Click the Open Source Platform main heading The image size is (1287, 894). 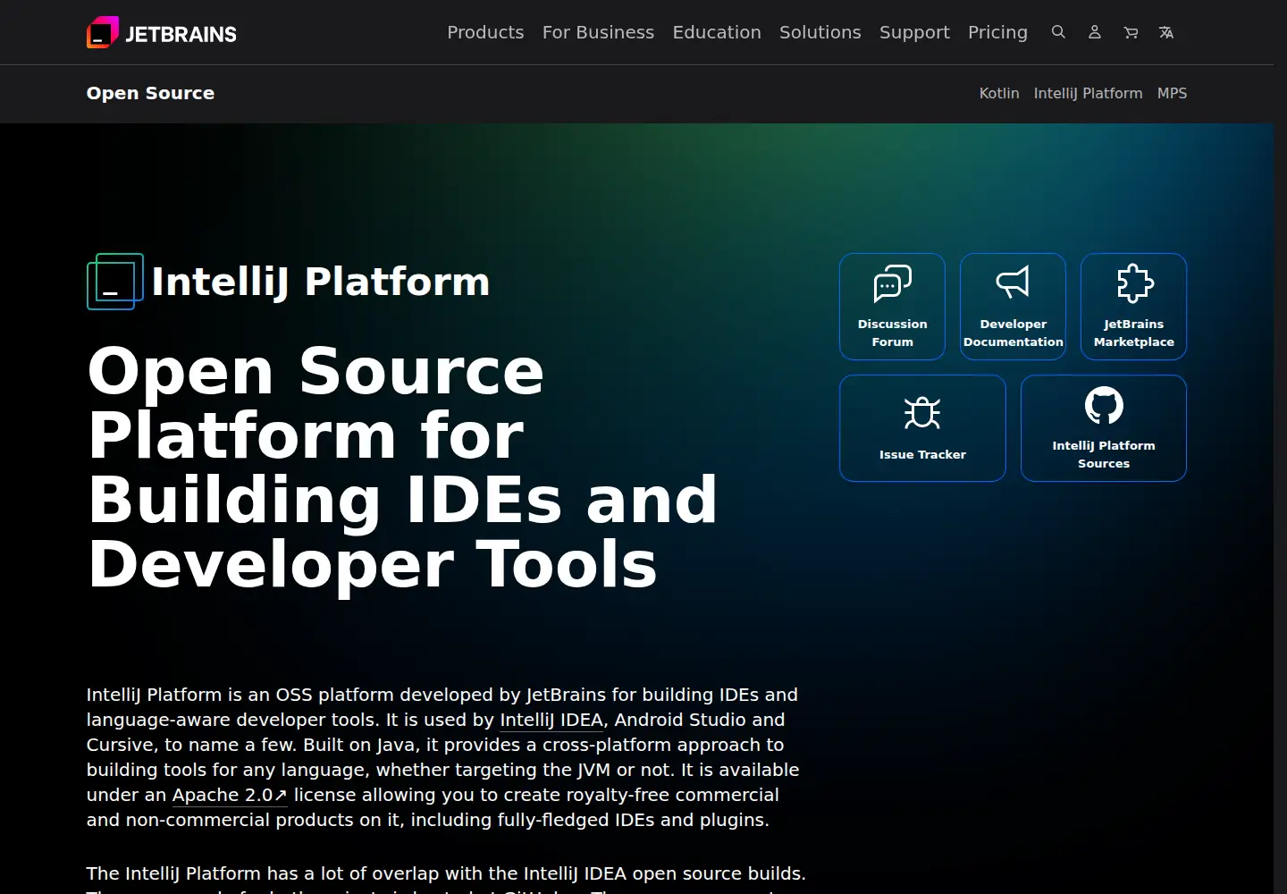tap(402, 468)
